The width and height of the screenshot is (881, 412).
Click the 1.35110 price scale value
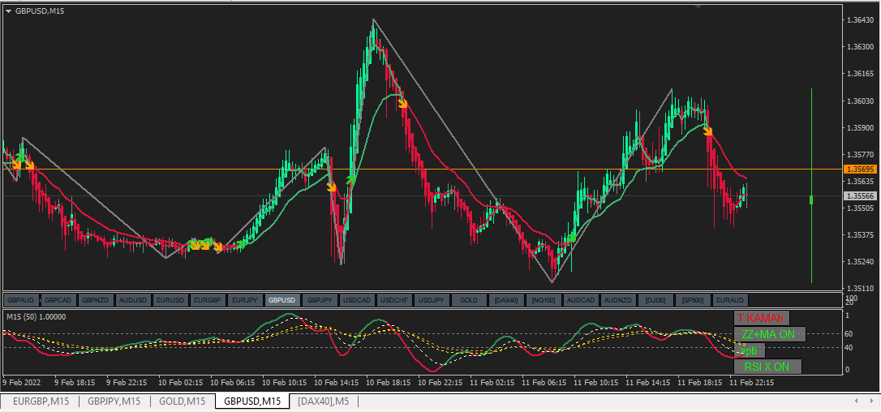pos(860,289)
